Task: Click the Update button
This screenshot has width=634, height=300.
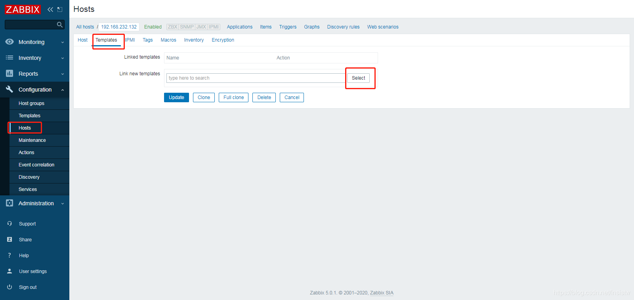Action: pyautogui.click(x=176, y=97)
